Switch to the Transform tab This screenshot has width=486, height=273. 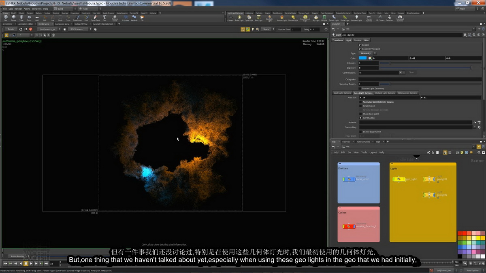tap(338, 40)
